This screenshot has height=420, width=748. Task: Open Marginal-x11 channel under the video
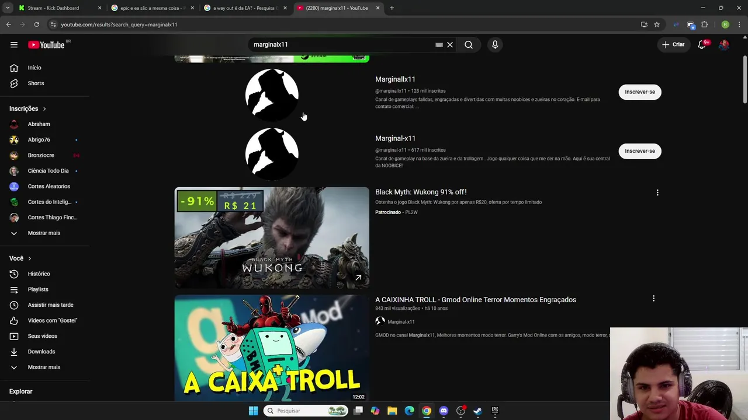[401, 321]
